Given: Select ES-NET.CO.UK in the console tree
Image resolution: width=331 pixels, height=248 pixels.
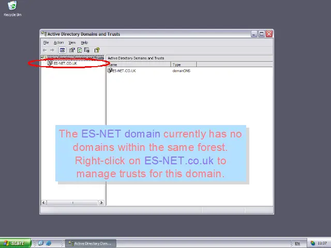Looking at the screenshot, I should 65,63.
